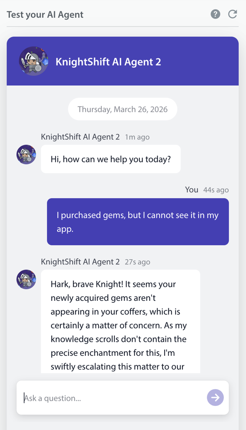This screenshot has height=430, width=246.
Task: Click the send arrow button
Action: [215, 397]
